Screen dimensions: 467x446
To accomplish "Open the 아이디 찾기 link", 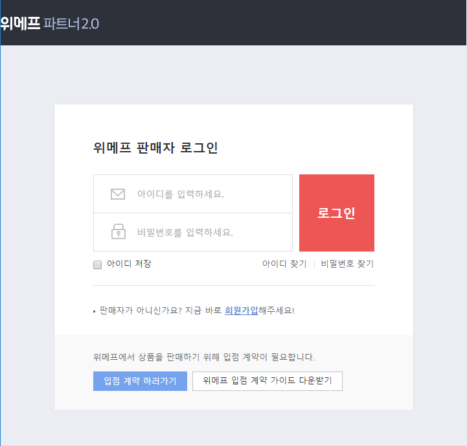I will [284, 264].
